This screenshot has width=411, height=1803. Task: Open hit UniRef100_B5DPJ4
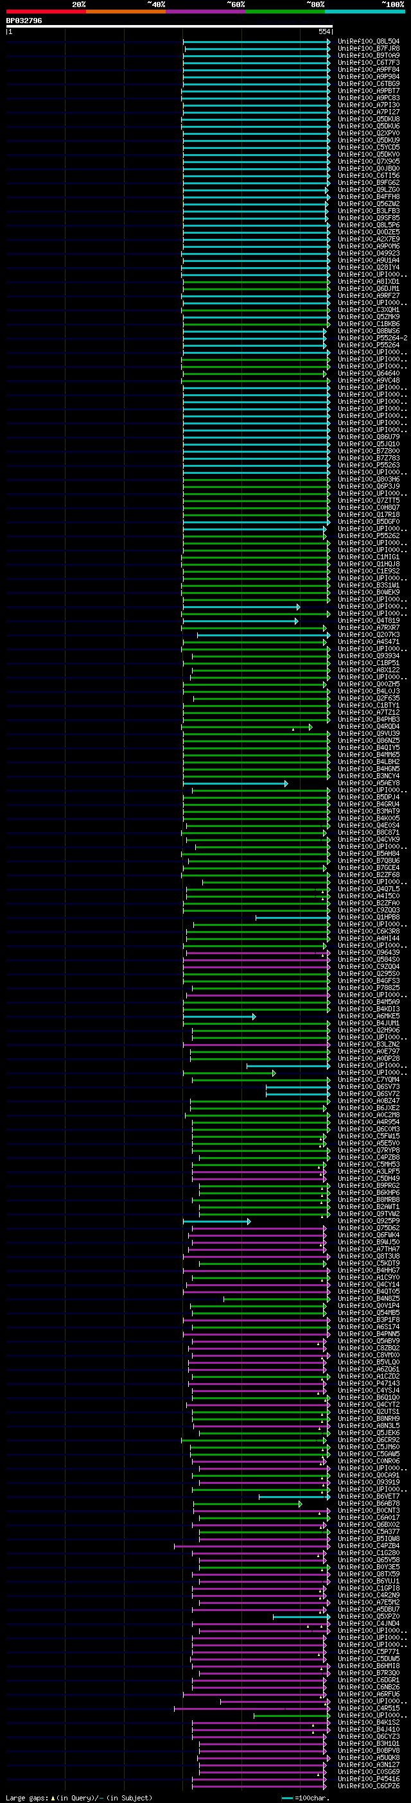click(369, 797)
